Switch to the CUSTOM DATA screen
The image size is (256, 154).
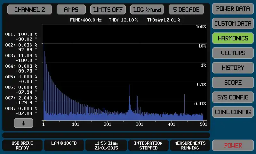coord(233,23)
